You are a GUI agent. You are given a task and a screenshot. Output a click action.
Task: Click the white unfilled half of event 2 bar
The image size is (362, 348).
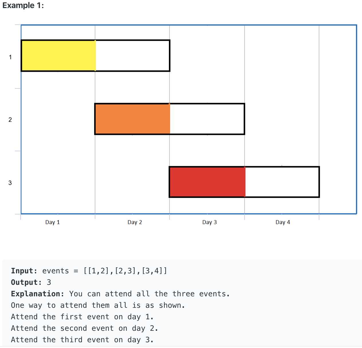(x=207, y=119)
